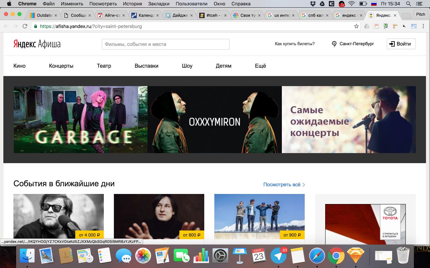Open the Концерты section
This screenshot has height=268, width=430.
click(x=61, y=66)
